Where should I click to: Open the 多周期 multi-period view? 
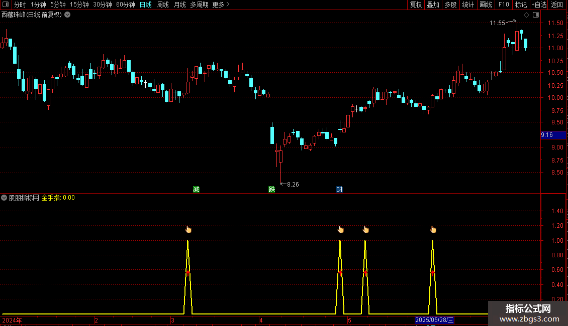point(199,5)
